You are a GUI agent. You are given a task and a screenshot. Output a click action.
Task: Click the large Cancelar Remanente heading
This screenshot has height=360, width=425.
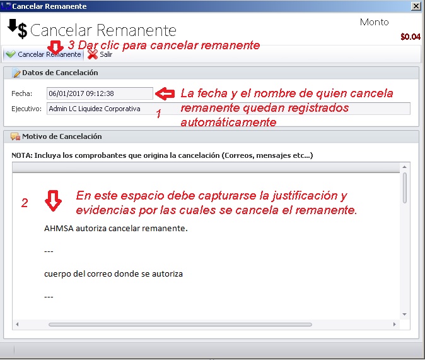coord(103,30)
